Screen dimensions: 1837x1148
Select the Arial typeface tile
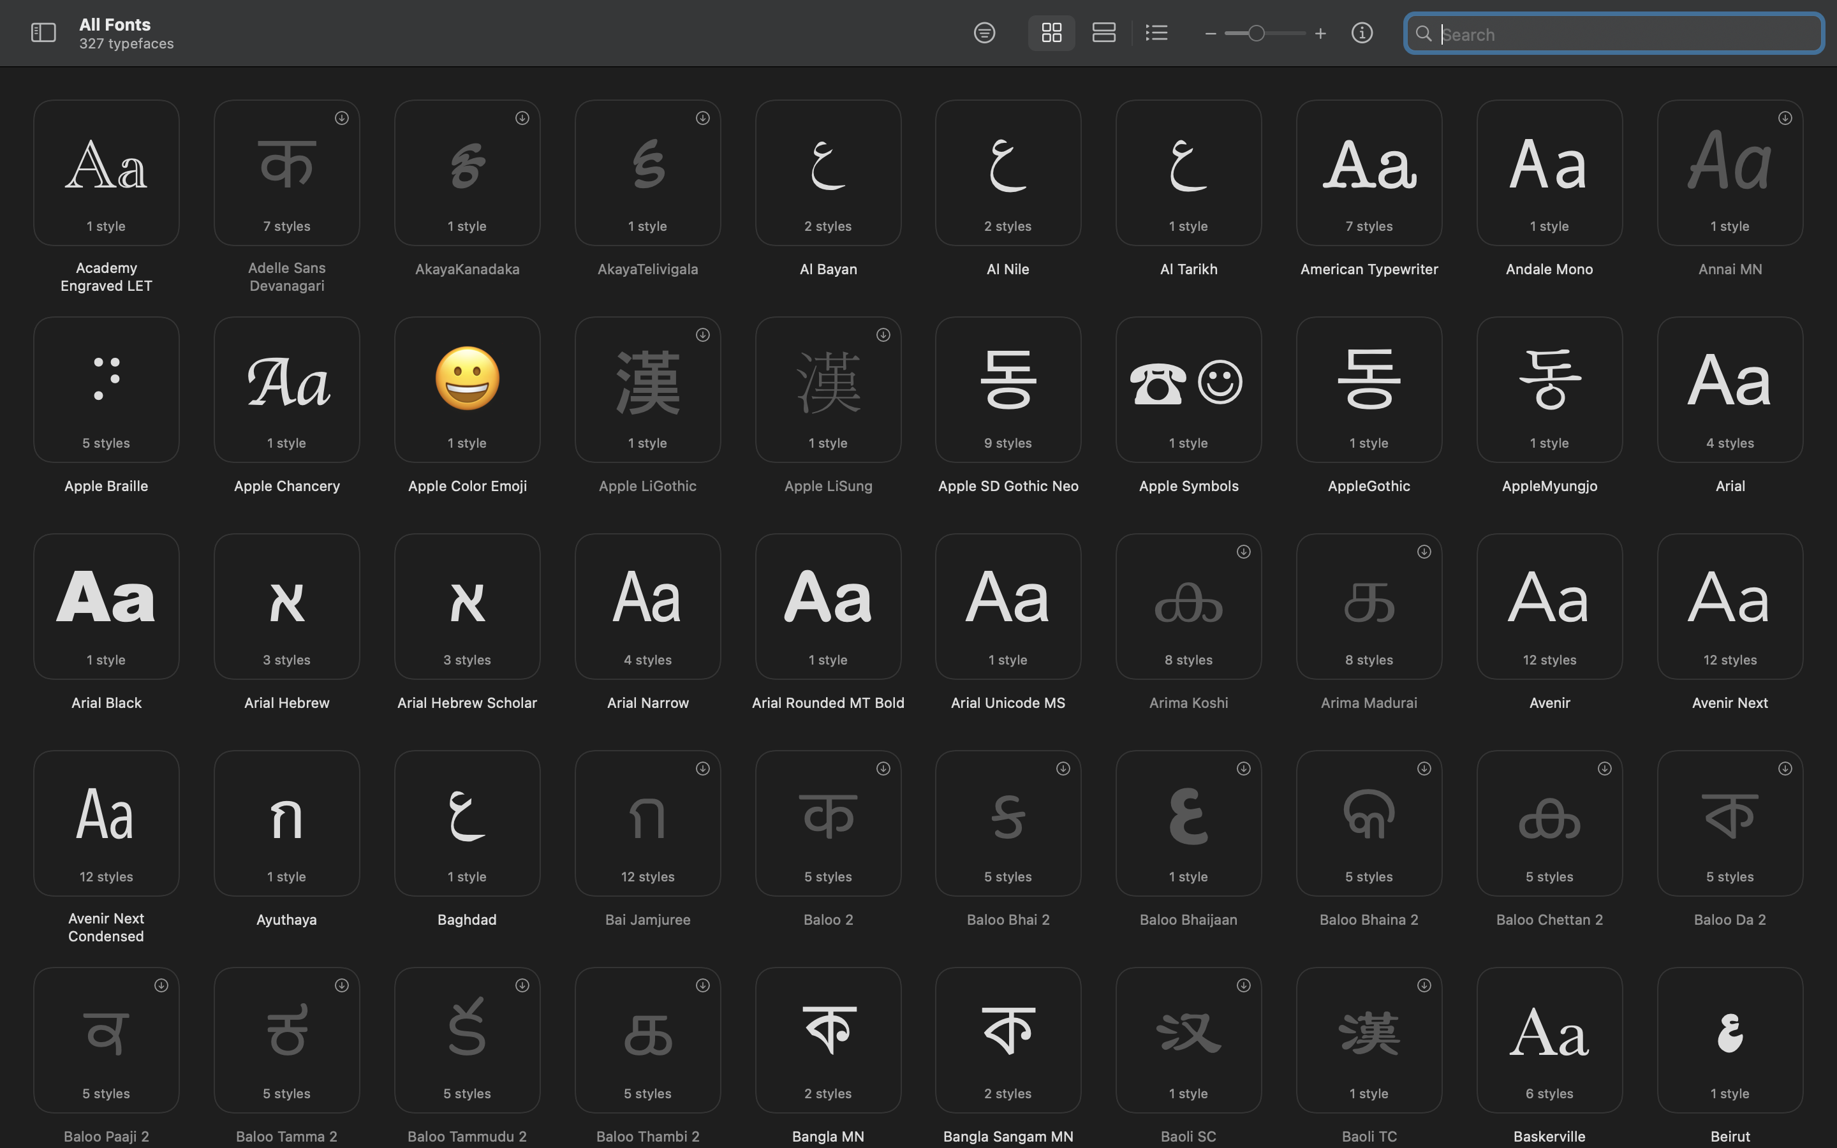[1730, 390]
